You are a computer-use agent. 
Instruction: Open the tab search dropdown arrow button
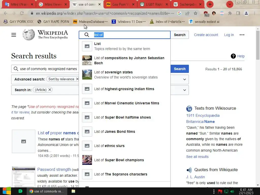[x=230, y=4]
